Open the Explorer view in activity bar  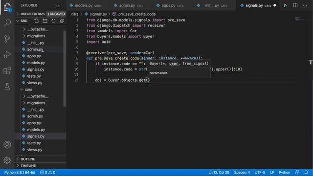[7, 7]
